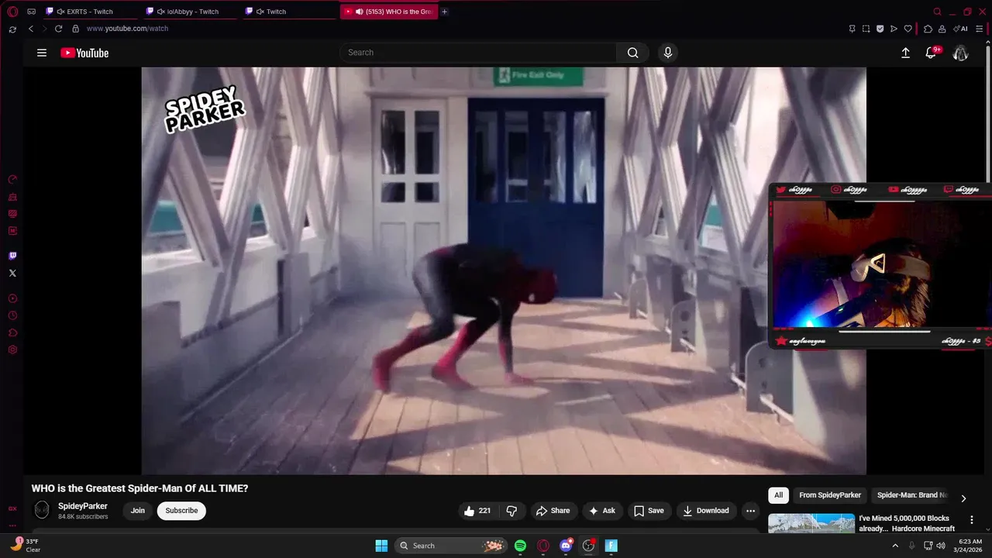Bookmark the page with the heart icon
Viewport: 992px width, 558px height.
pos(908,29)
